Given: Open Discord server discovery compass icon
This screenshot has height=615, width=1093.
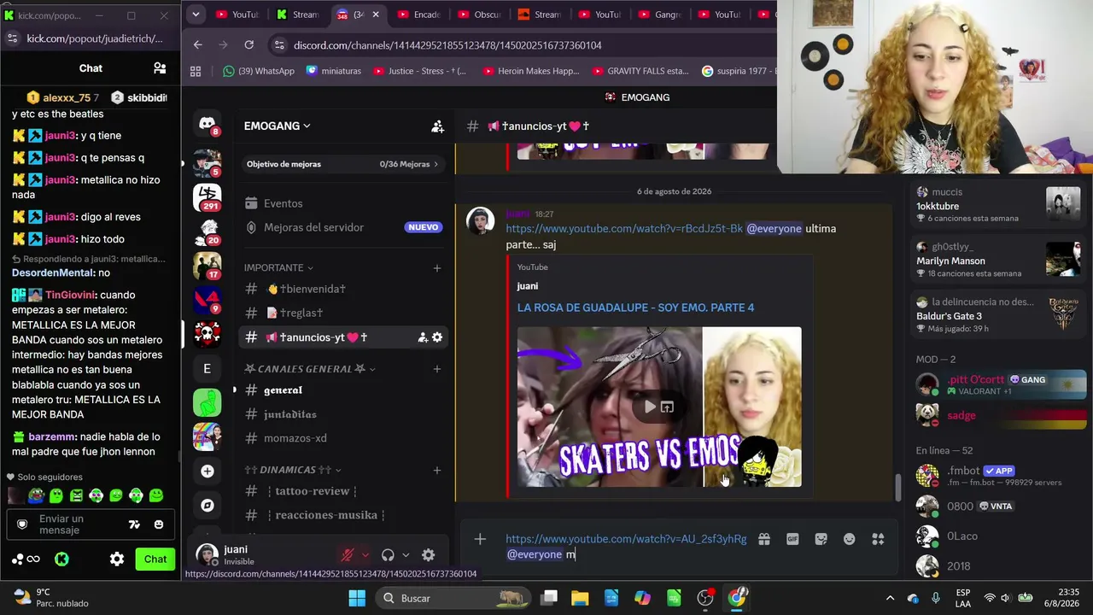Looking at the screenshot, I should 207,505.
